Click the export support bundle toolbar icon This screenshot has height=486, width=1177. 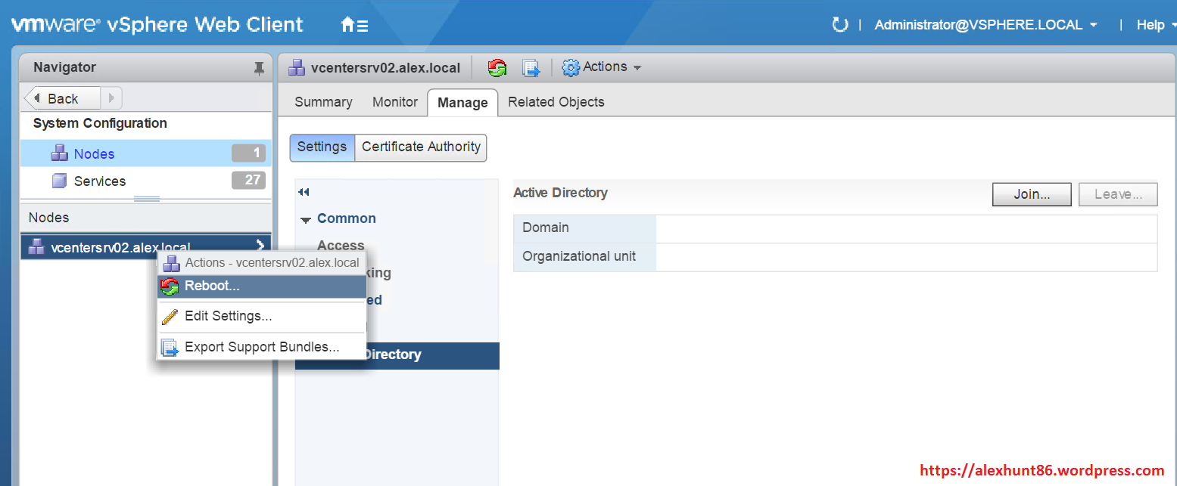[x=531, y=68]
